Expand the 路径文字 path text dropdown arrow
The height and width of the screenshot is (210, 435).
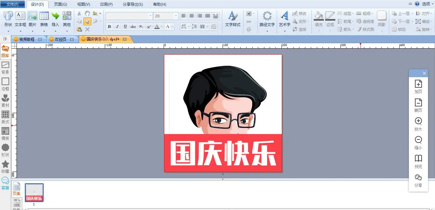[x=267, y=31]
